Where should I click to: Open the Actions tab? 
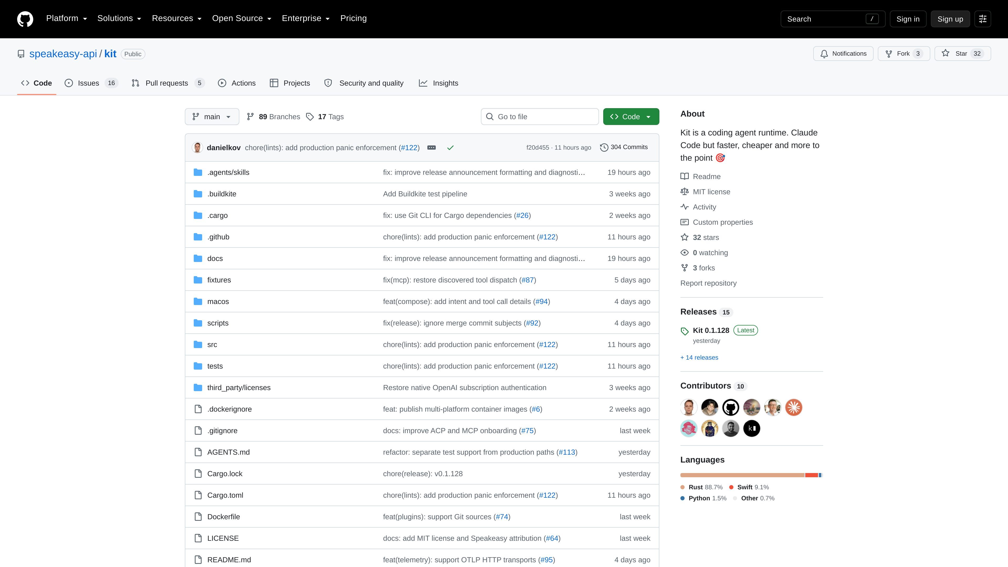click(237, 83)
